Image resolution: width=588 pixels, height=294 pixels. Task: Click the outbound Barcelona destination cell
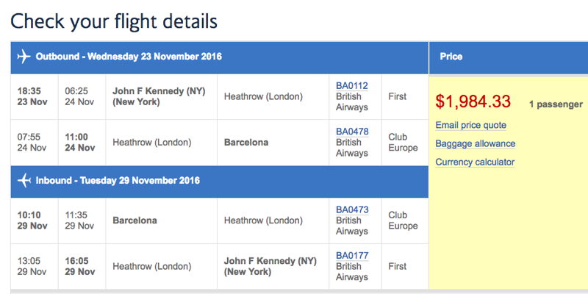[x=273, y=143]
